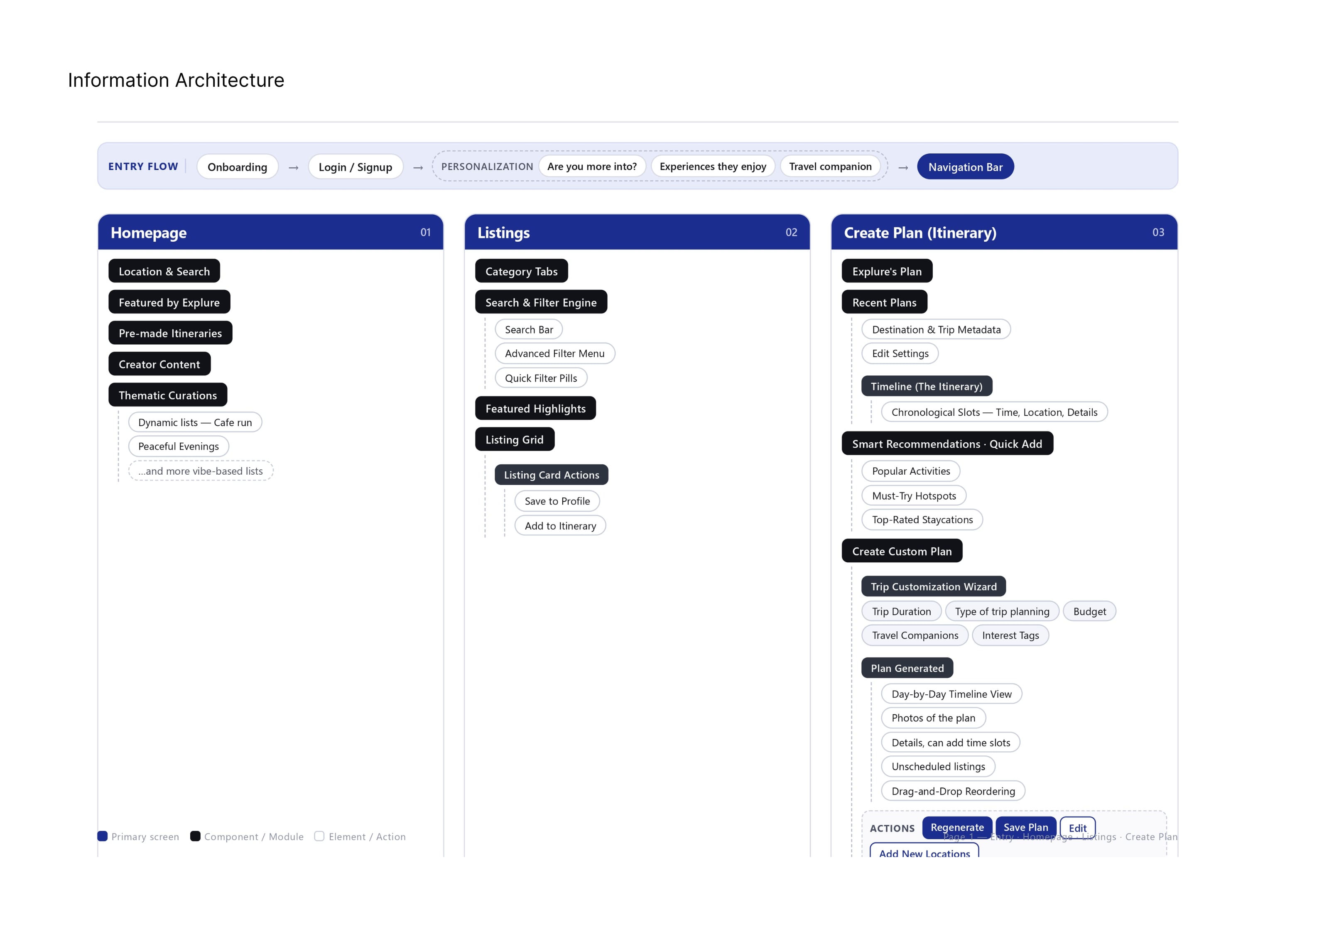The width and height of the screenshot is (1329, 939).
Task: Select the Interest Tags pill
Action: click(1010, 635)
